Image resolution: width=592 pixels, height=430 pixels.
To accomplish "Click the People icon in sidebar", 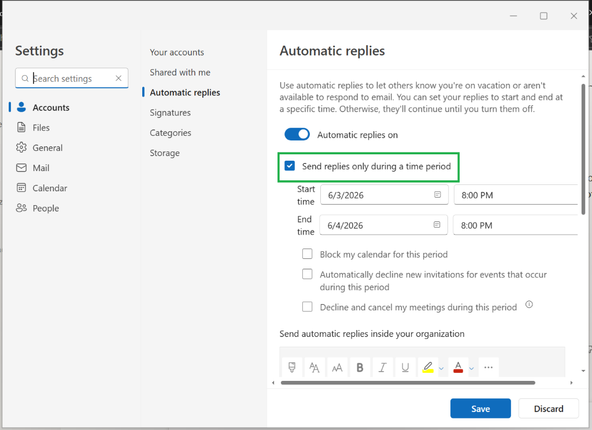I will coord(21,208).
